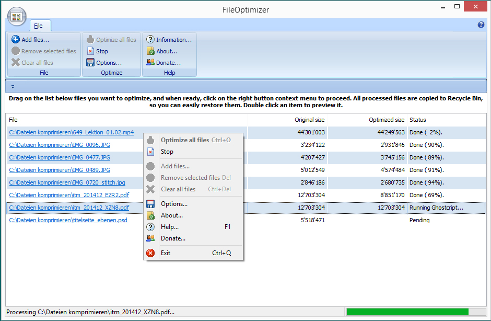Screen dimensions: 491x321
Task: Click the Stop ribbon button label
Action: (102, 51)
